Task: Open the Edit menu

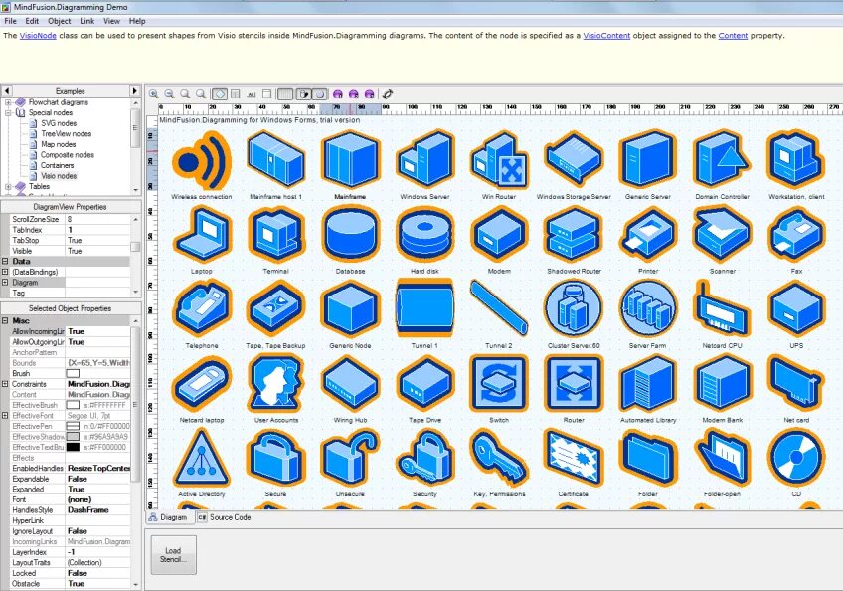Action: tap(32, 21)
